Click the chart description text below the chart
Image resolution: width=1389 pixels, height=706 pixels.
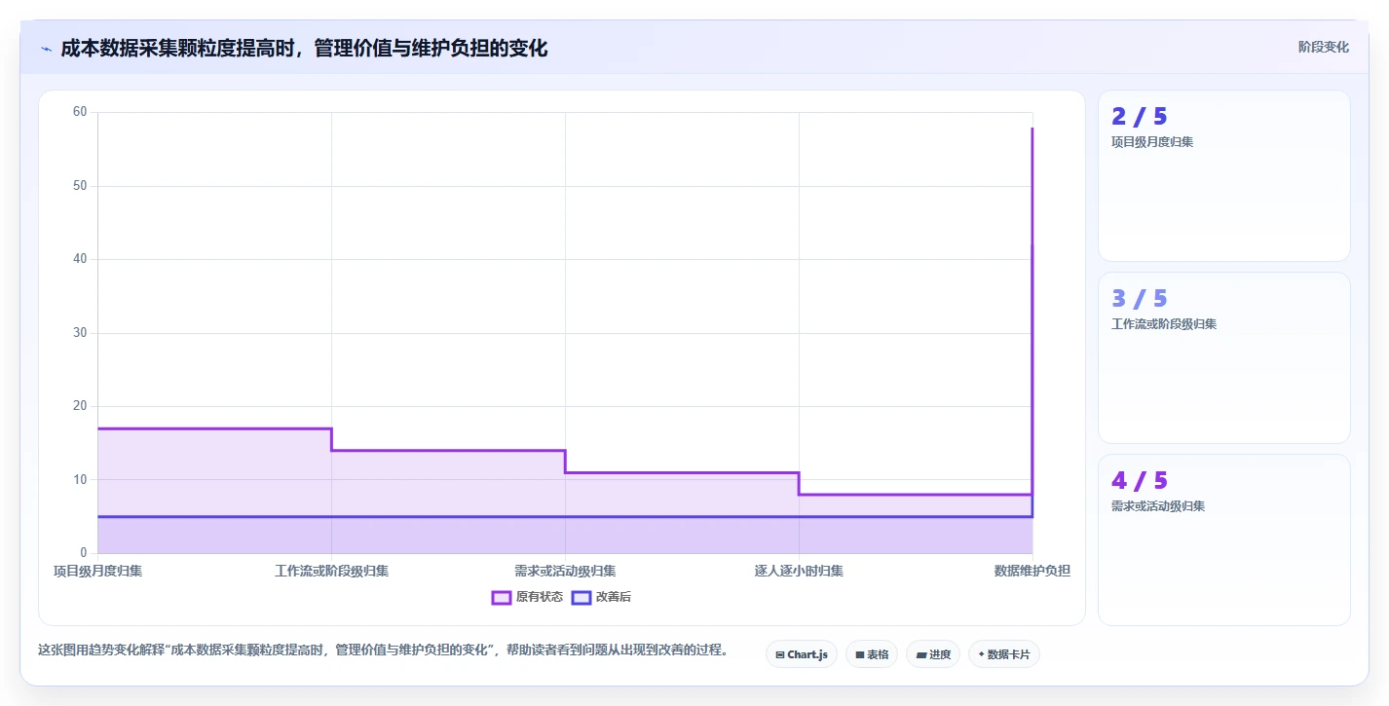pos(383,650)
